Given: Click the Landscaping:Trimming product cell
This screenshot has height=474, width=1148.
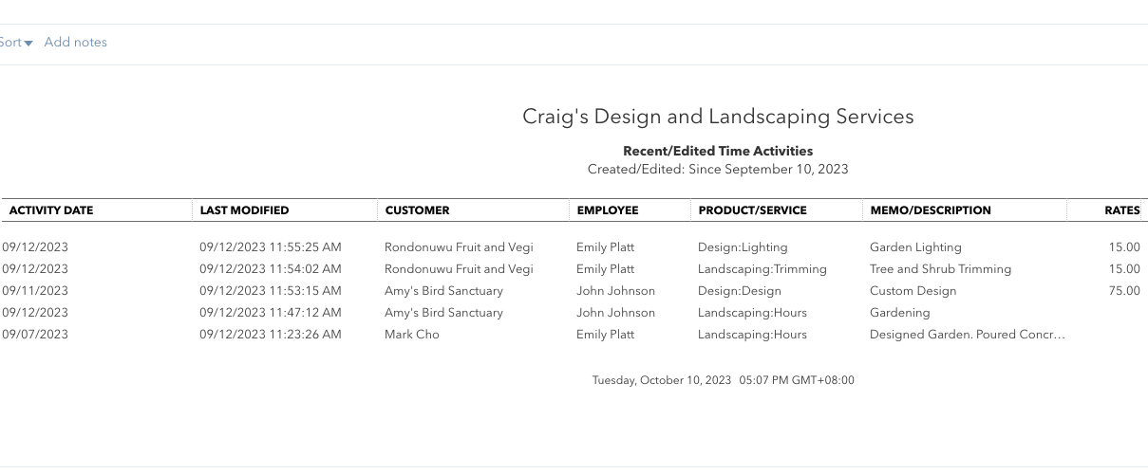Looking at the screenshot, I should point(762,269).
